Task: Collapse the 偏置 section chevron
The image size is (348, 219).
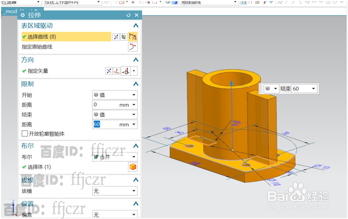Action: click(136, 203)
